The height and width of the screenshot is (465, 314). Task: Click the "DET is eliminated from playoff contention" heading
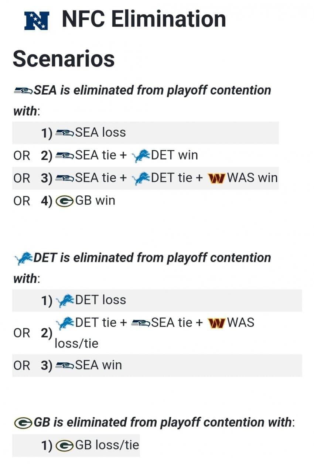(152, 258)
